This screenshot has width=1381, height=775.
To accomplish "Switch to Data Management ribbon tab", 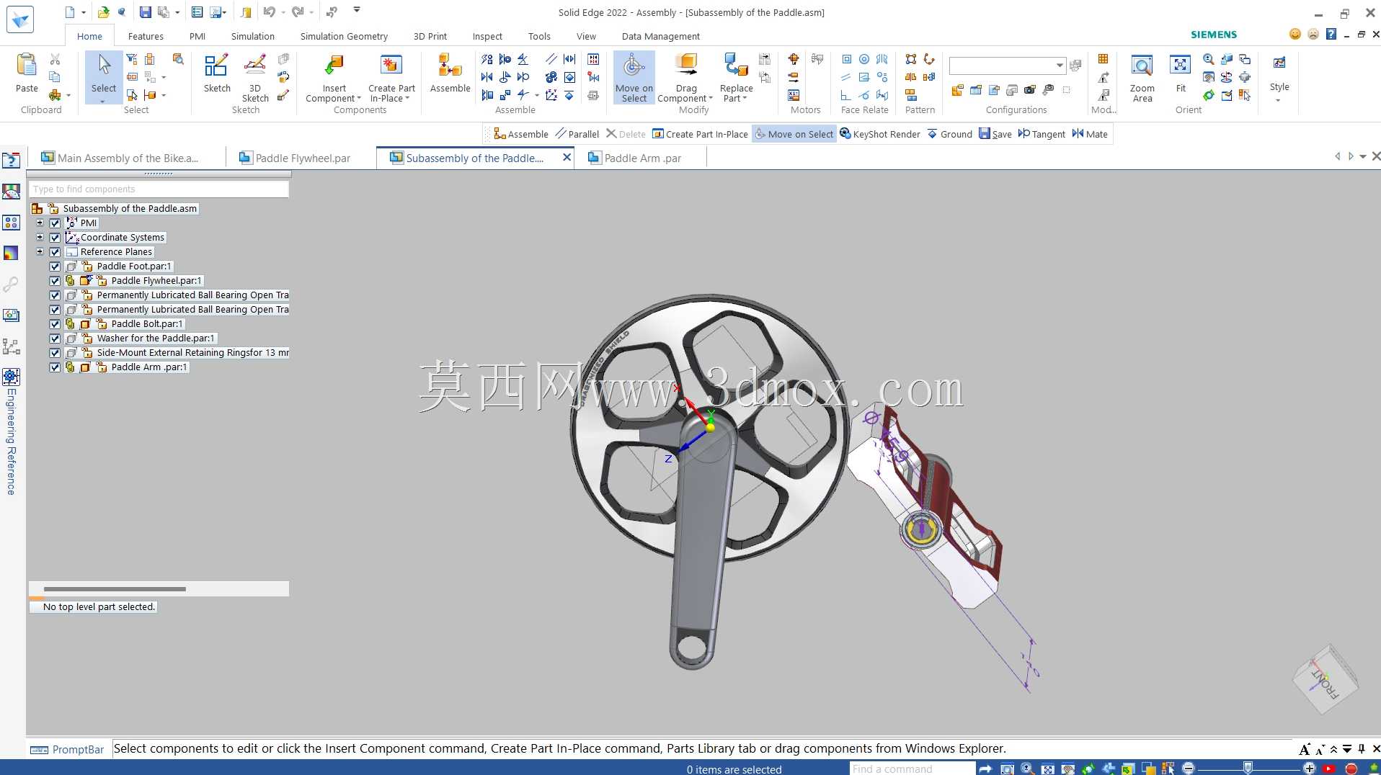I will [x=660, y=36].
